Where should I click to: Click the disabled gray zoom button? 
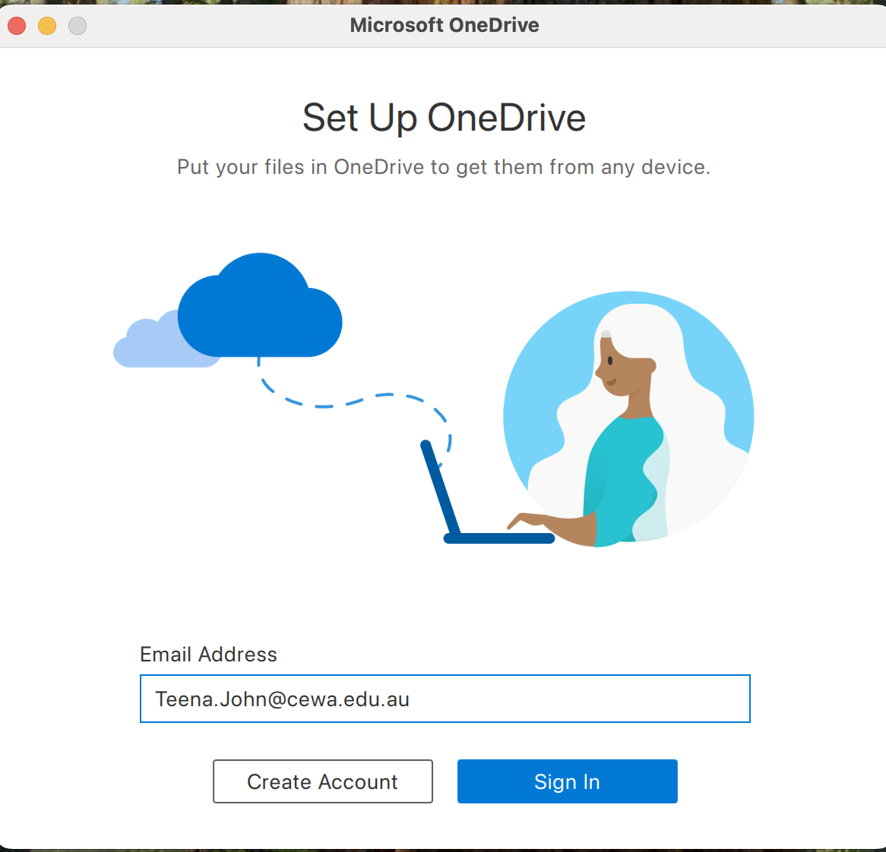(78, 25)
